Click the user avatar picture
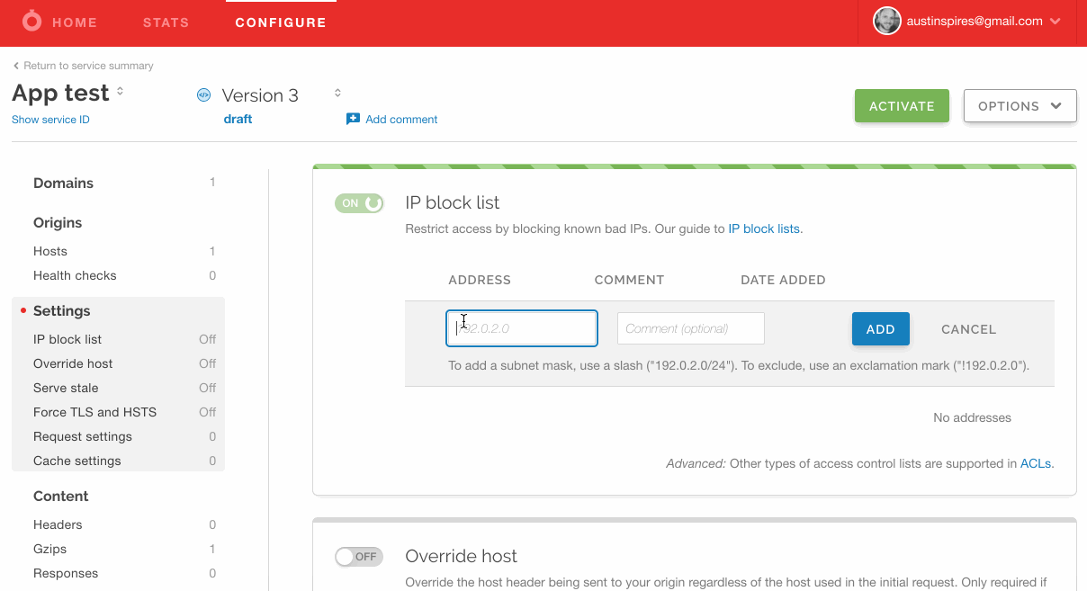The height and width of the screenshot is (591, 1087). click(x=887, y=22)
